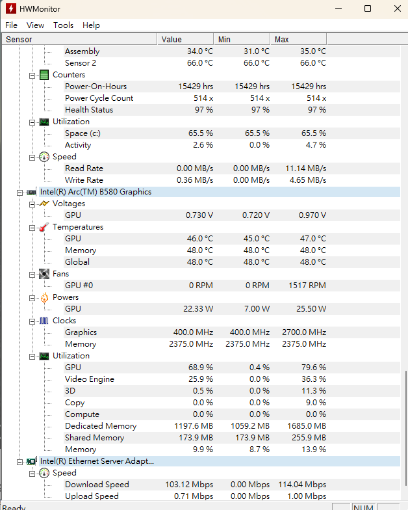Collapse the Intel Arc B580 Graphics node

19,193
